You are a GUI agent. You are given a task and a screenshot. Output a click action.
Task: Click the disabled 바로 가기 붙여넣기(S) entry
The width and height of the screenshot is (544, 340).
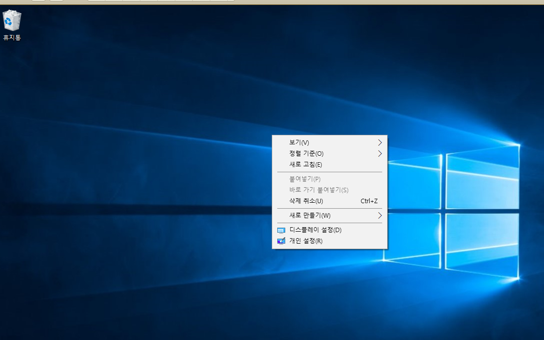click(319, 190)
